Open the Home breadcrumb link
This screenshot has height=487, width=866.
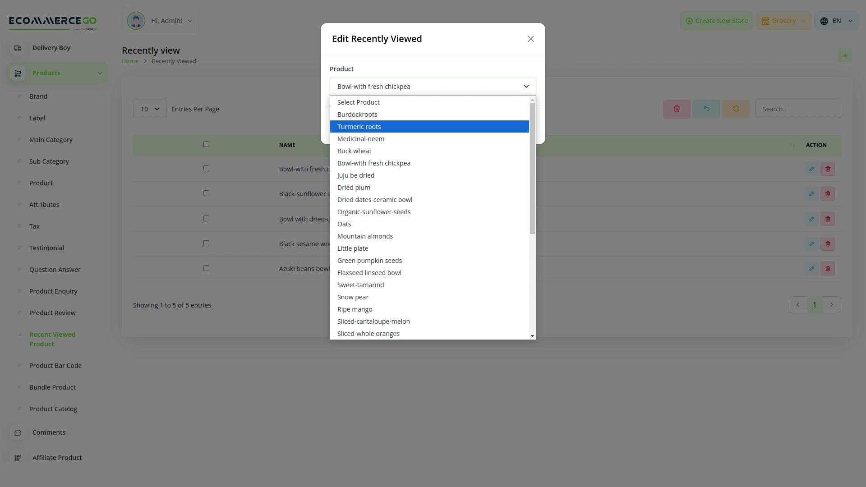click(130, 61)
